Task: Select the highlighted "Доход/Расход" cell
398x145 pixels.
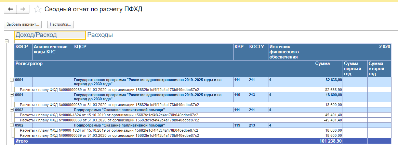Action: 50,35
